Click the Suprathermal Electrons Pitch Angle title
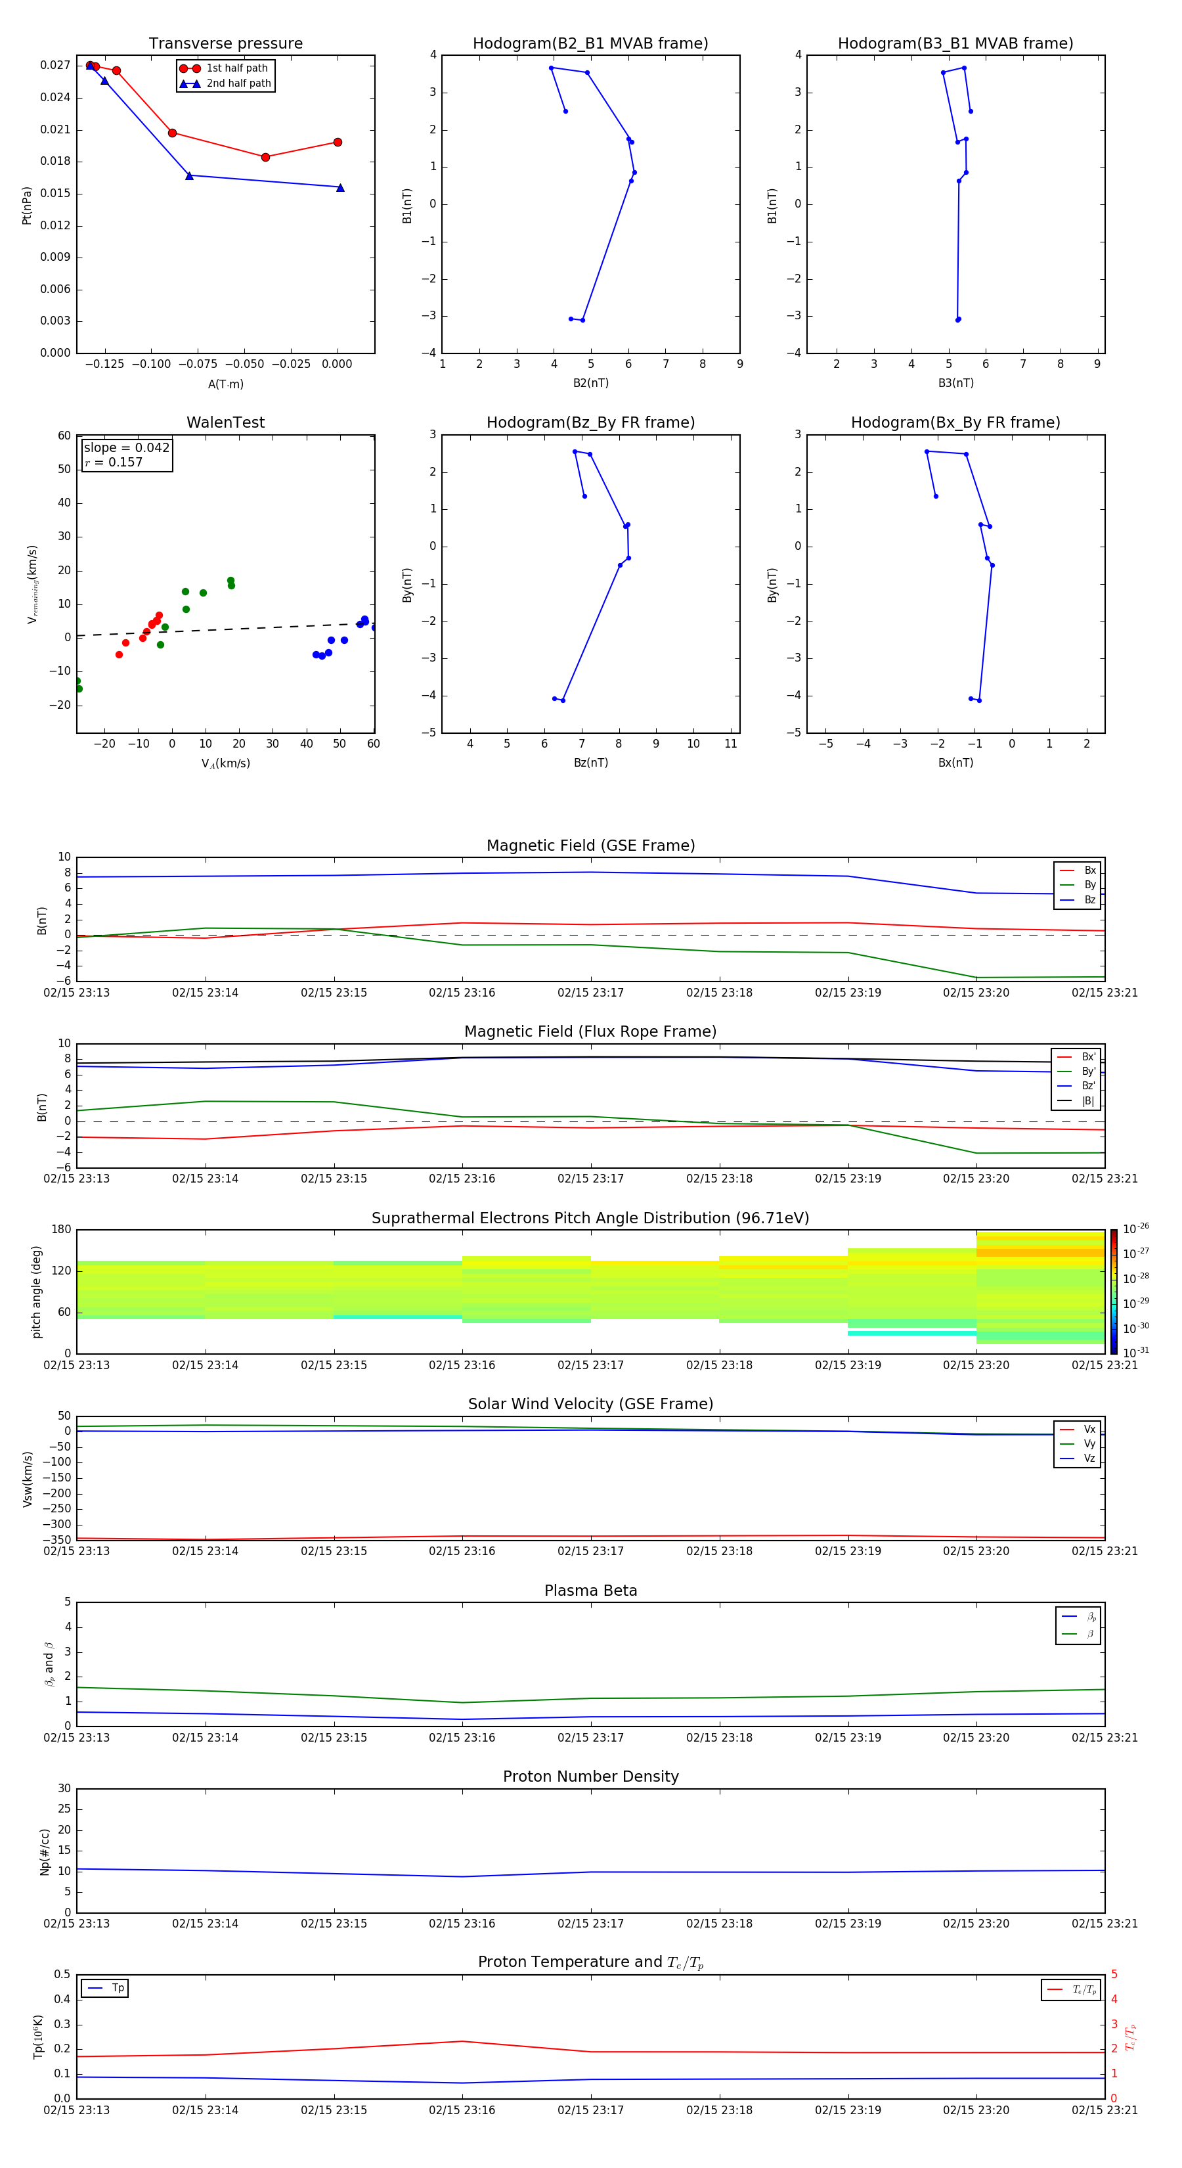Viewport: 1182px width, 2168px height. 590,1219
